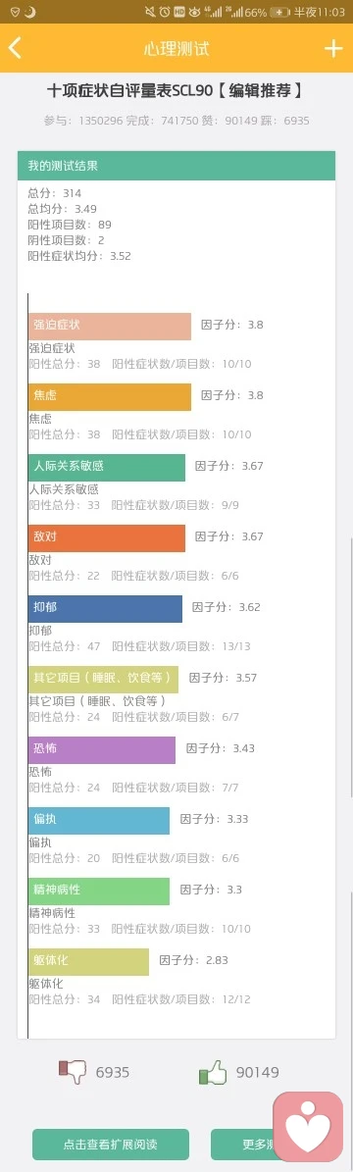This screenshot has width=353, height=1172.
Task: Tap the thumbs-up like icon
Action: tap(213, 1073)
